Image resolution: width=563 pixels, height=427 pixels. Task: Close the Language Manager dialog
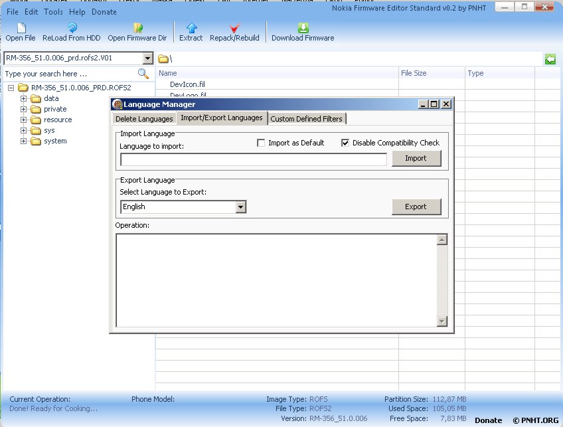[x=446, y=104]
